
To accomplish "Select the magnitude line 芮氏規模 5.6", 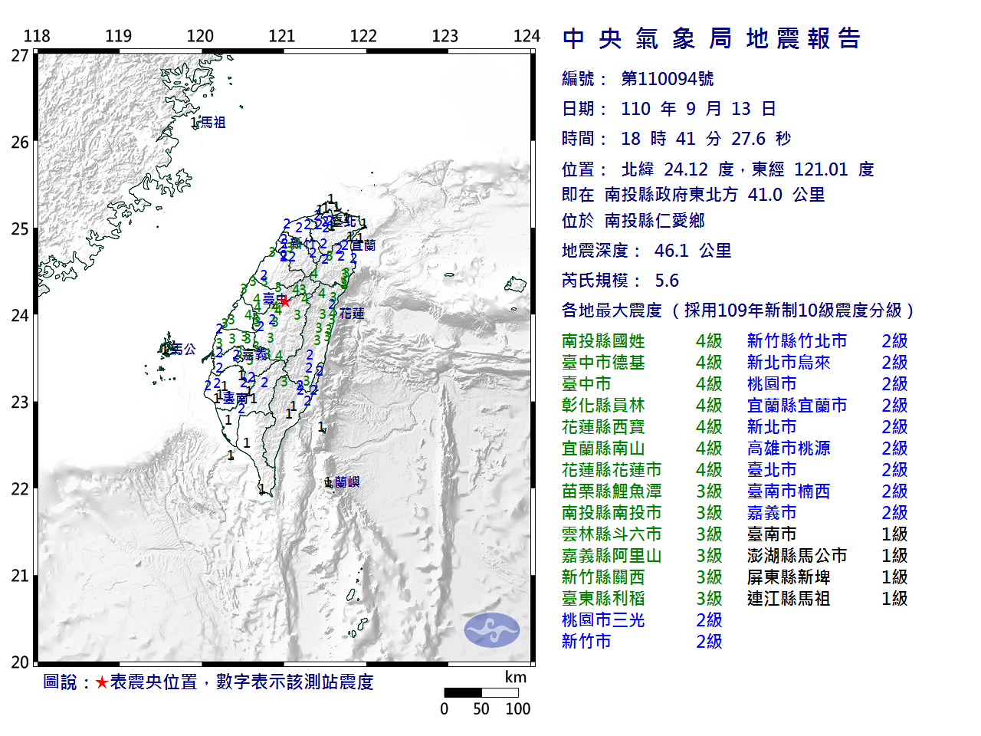I will click(621, 281).
